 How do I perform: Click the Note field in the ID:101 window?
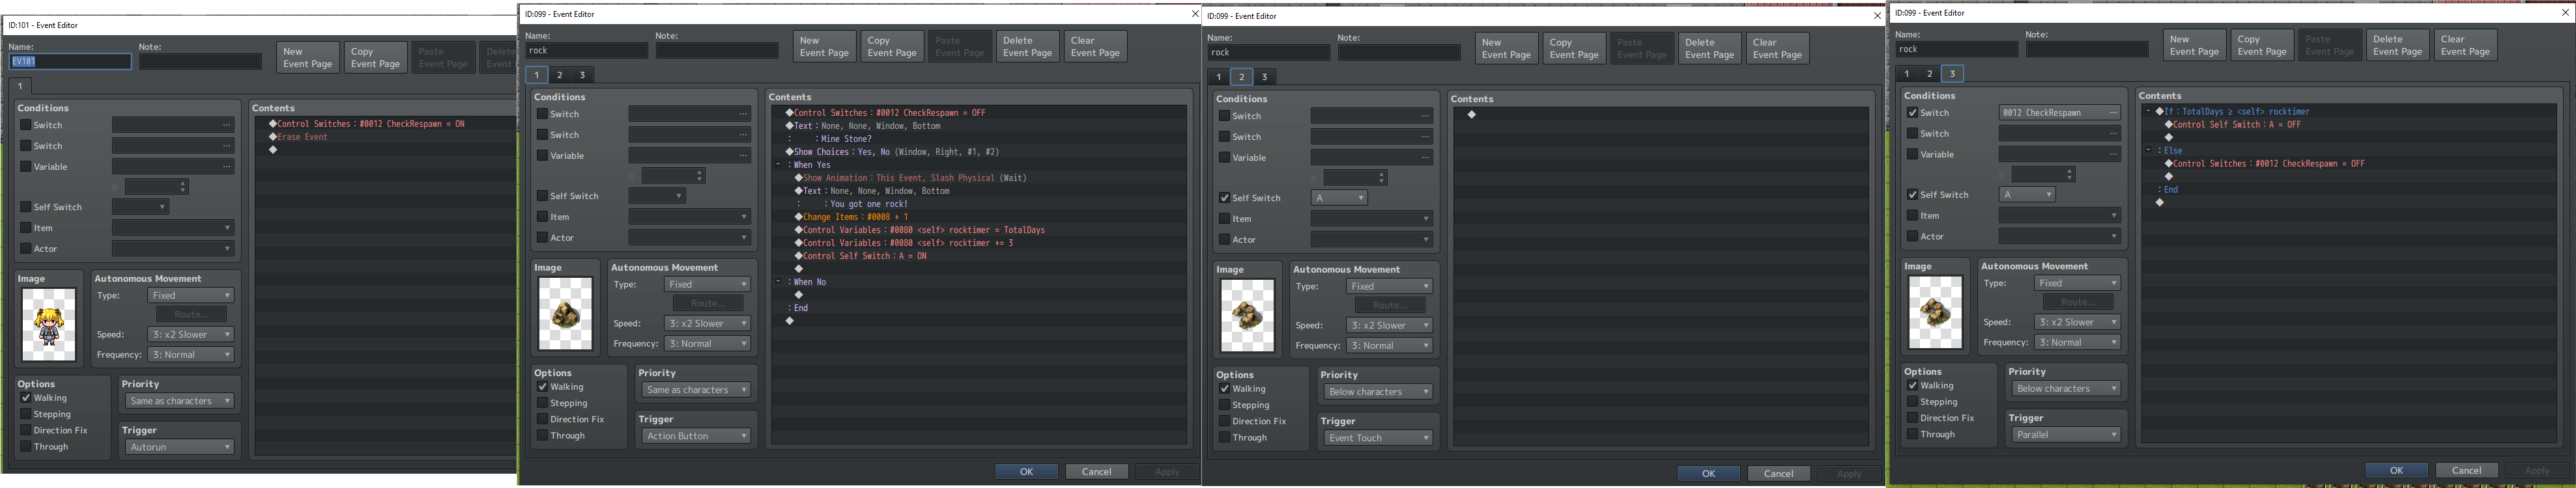(200, 62)
